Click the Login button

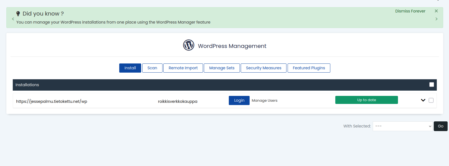[239, 100]
